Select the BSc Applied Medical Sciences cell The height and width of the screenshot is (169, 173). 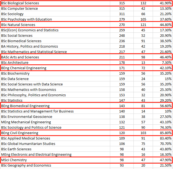56,138
